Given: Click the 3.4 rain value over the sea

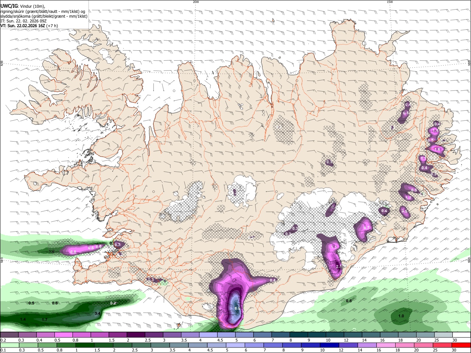Looking at the screenshot, I should coord(98,313).
